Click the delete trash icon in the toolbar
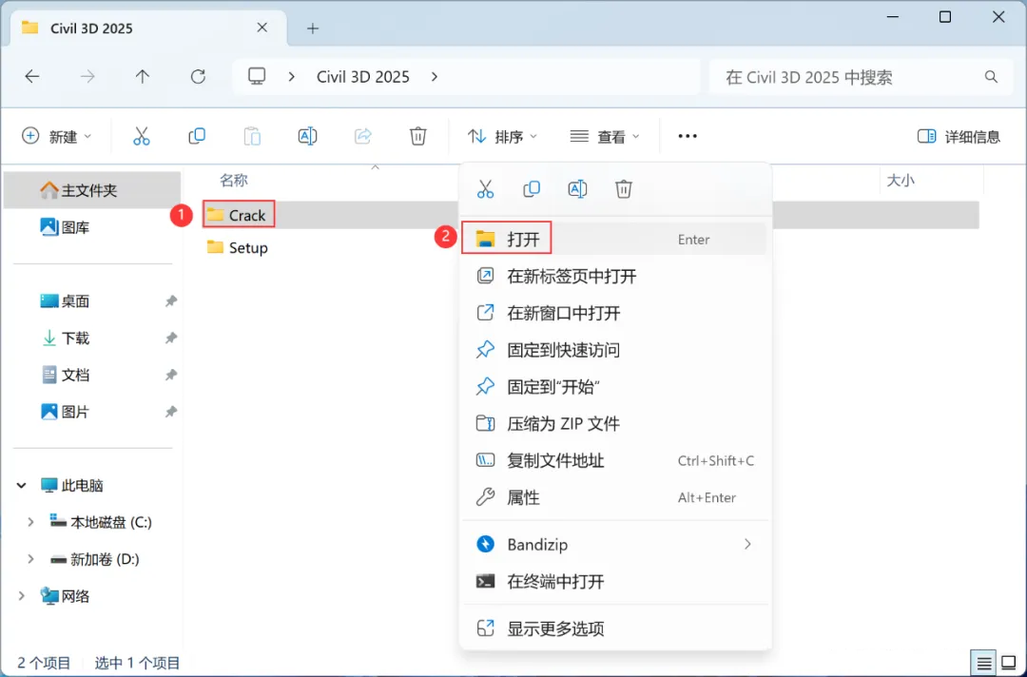Screen dimensions: 1027x677 417,136
